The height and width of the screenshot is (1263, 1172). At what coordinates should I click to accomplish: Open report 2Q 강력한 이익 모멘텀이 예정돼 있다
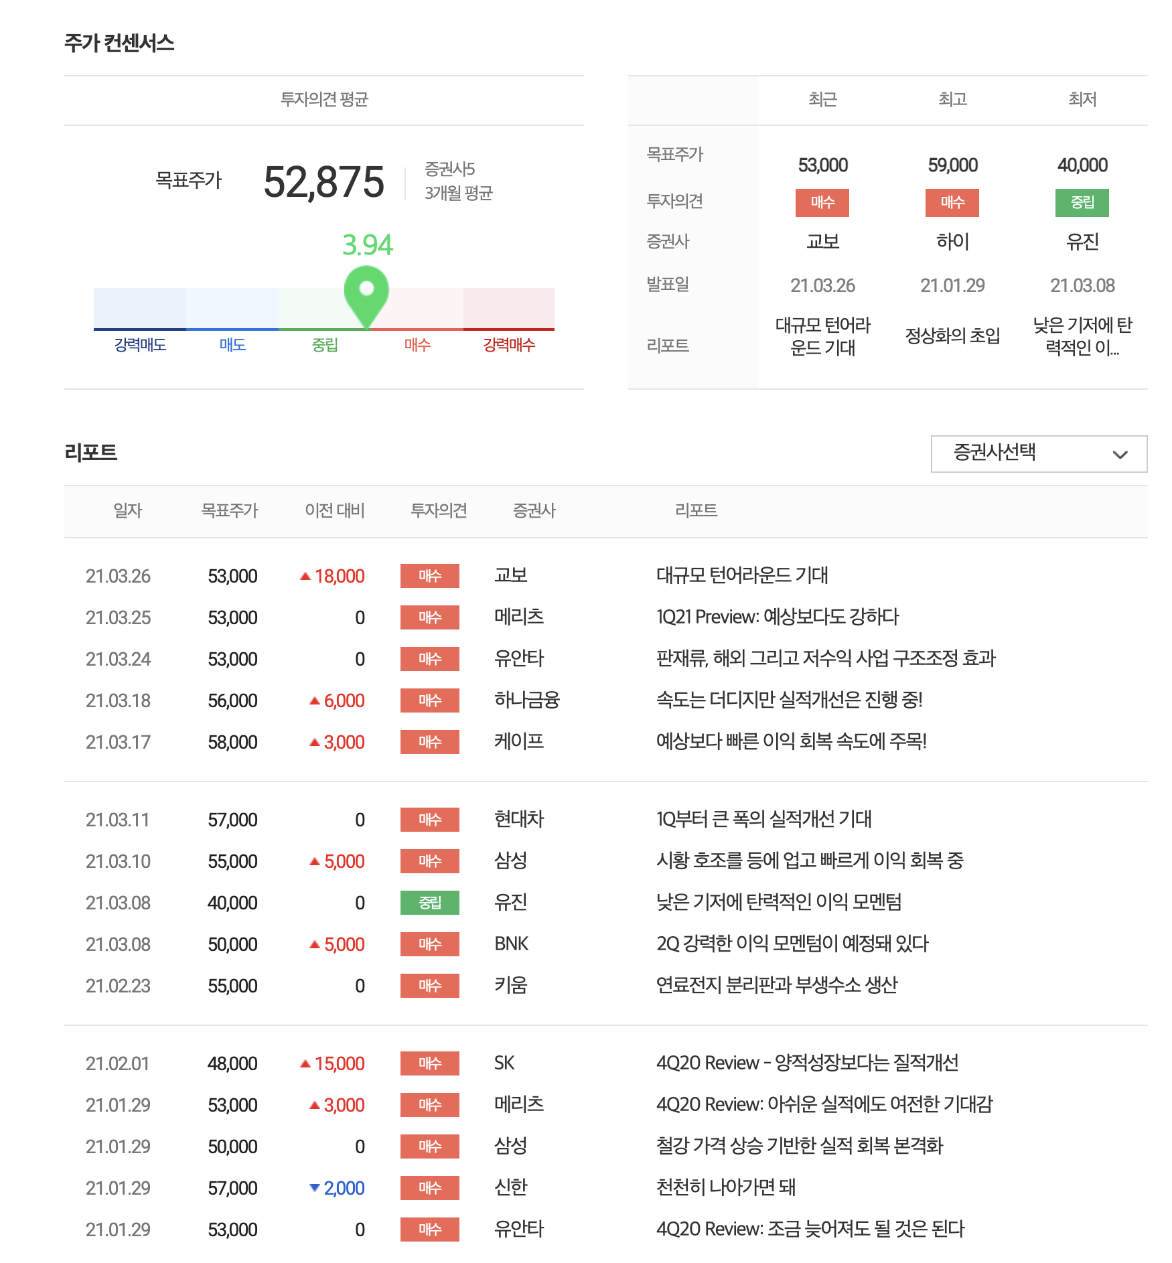(792, 944)
